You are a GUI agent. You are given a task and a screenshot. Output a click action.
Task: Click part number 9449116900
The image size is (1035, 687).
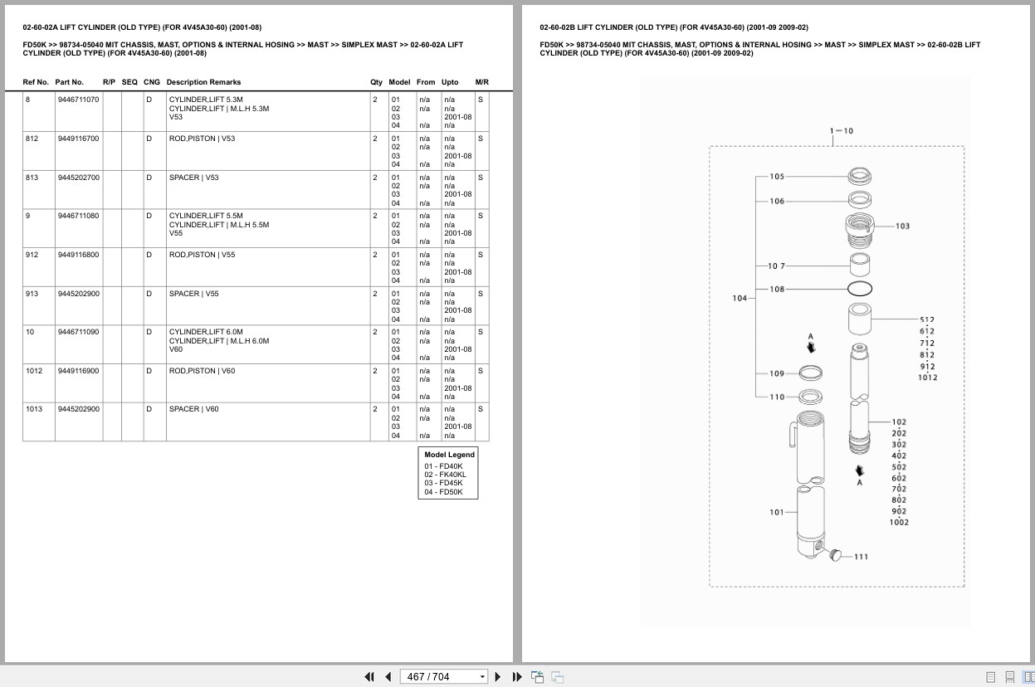click(78, 371)
